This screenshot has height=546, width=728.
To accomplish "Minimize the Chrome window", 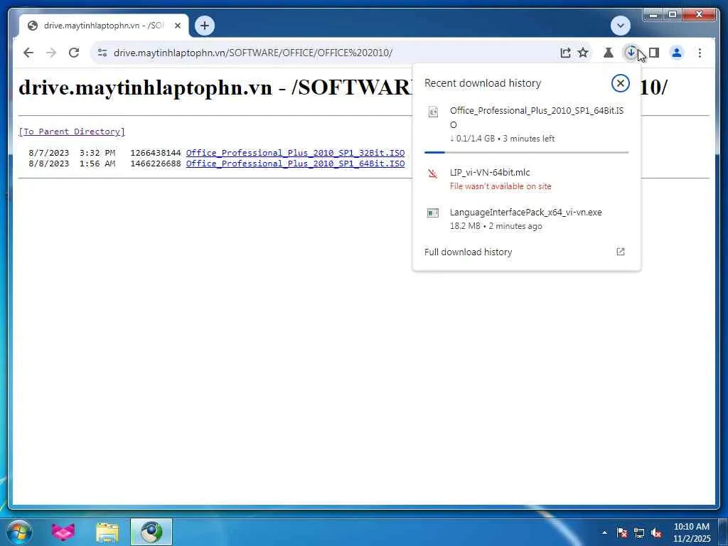I will [653, 14].
